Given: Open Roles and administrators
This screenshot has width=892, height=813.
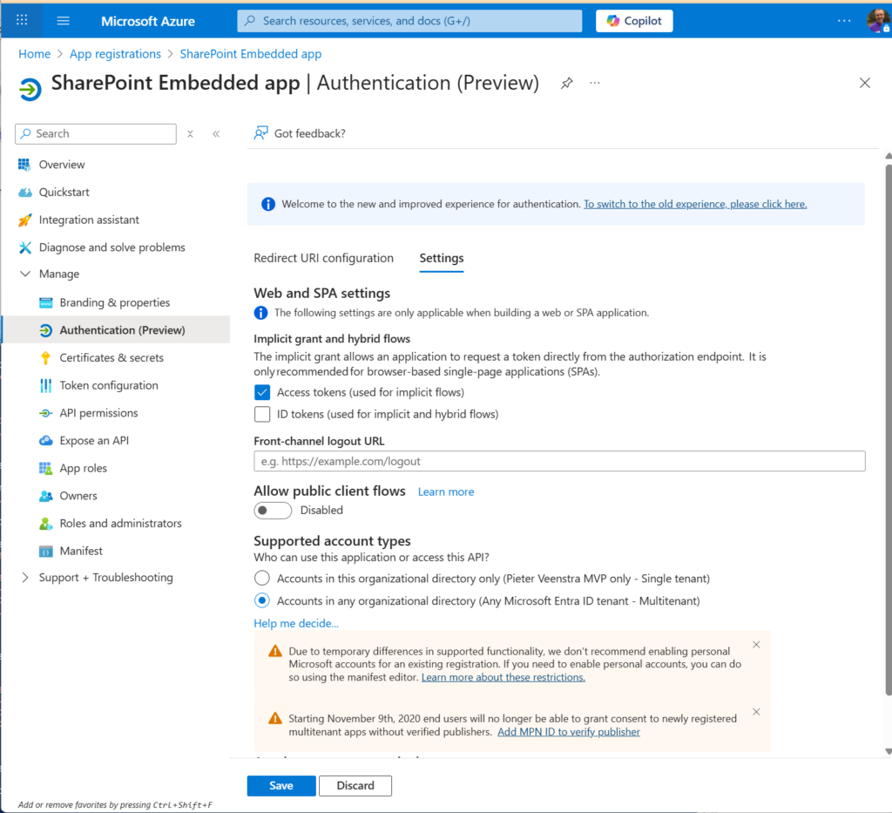Looking at the screenshot, I should coord(120,524).
